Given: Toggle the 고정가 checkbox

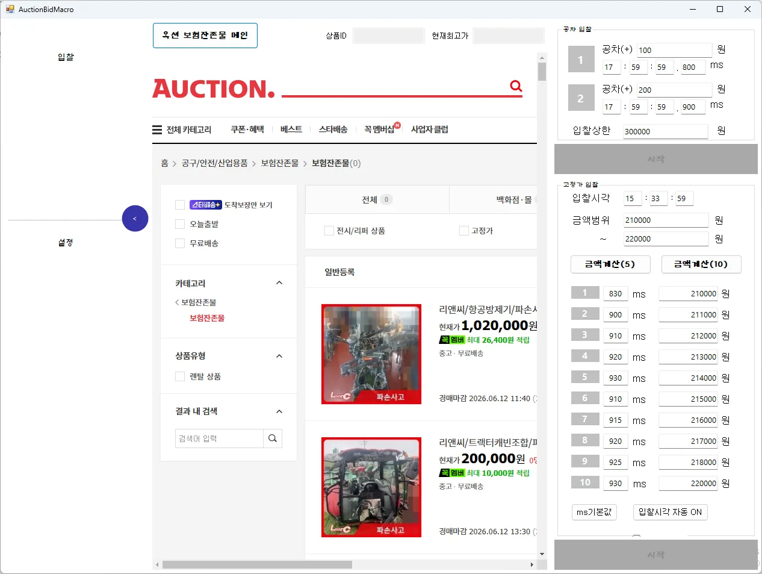Looking at the screenshot, I should [463, 231].
